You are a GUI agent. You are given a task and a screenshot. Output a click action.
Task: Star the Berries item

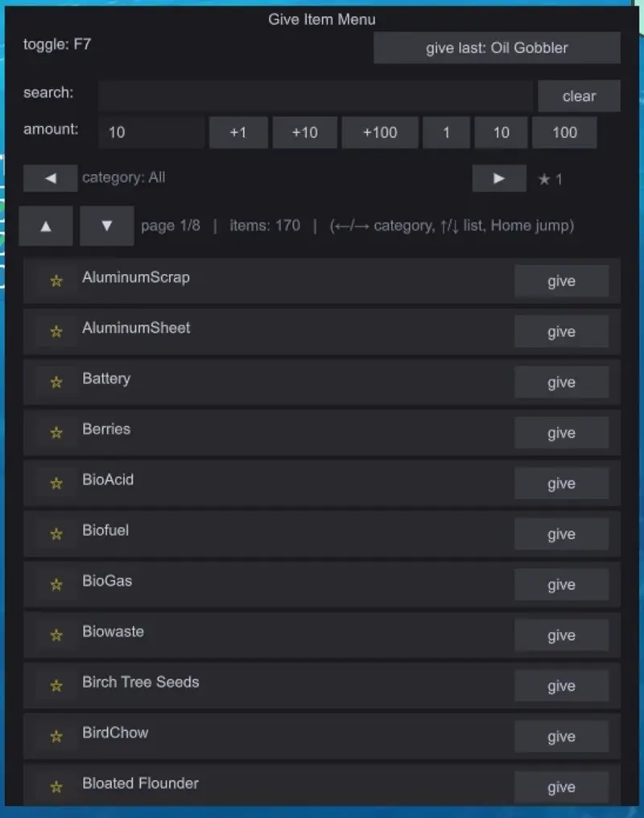tap(56, 433)
